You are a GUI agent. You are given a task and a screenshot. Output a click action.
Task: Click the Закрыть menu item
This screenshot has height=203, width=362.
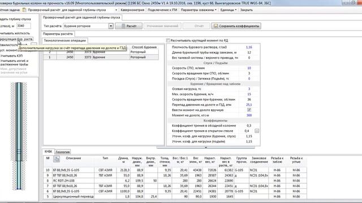247,10
